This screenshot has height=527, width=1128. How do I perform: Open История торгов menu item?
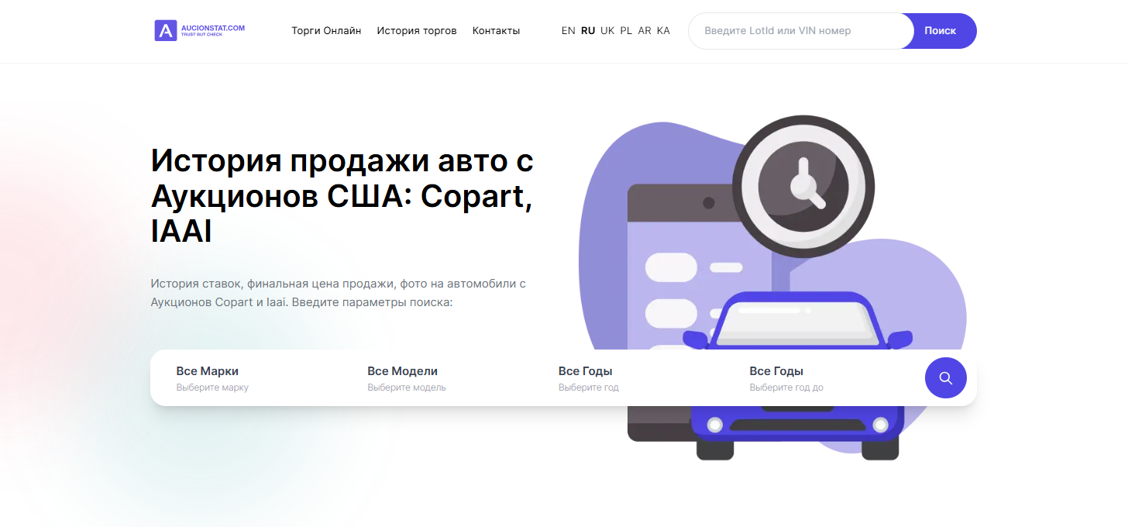point(417,31)
